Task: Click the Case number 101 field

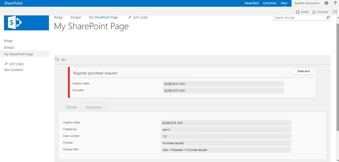Action: (x=226, y=136)
